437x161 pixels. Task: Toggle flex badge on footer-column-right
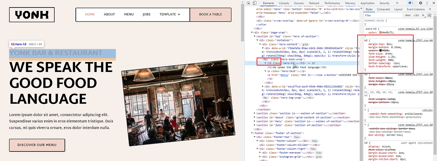click(x=313, y=149)
